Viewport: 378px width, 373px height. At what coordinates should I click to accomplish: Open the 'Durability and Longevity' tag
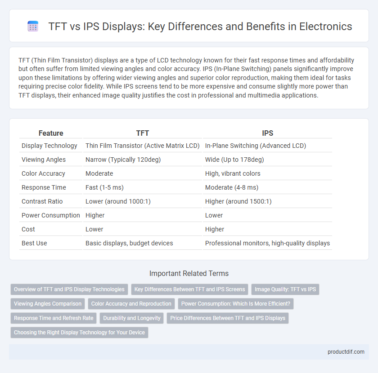[x=131, y=318]
